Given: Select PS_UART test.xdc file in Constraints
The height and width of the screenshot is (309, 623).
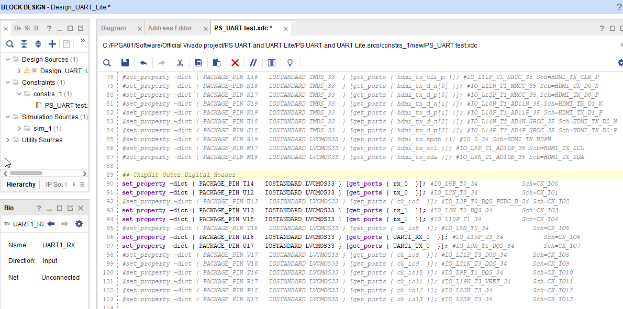Looking at the screenshot, I should [65, 106].
